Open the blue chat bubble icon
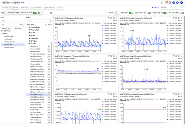The image size is (185, 124). (173, 2)
